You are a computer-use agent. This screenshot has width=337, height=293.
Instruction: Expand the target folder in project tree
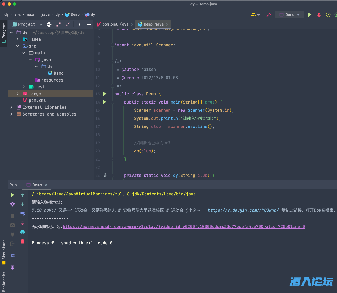(x=18, y=94)
